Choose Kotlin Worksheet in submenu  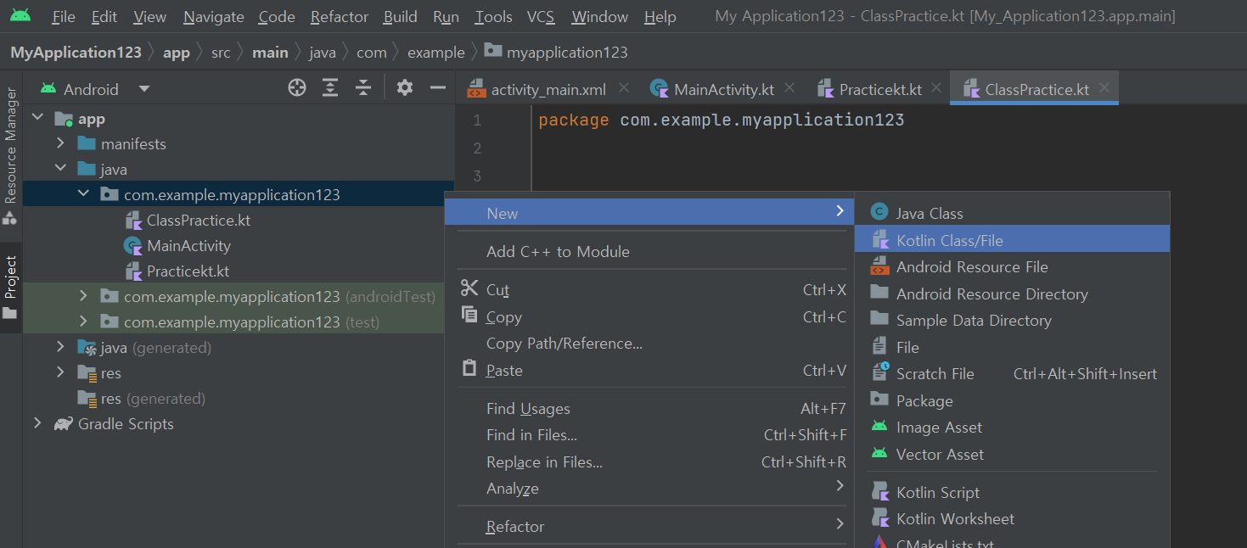tap(1012, 518)
